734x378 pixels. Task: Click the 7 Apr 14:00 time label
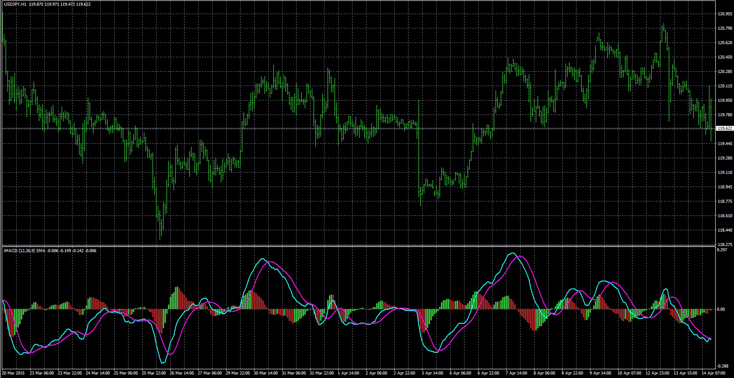coord(517,374)
